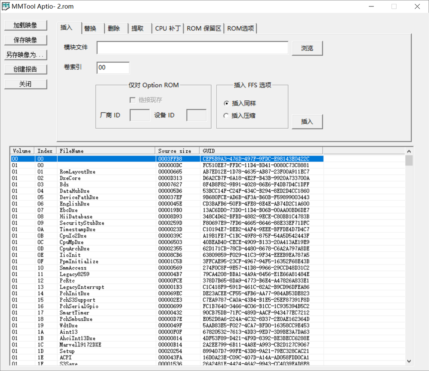Select the highlighted row with GUID CEF5B9A3
This screenshot has width=429, height=371.
(167, 159)
